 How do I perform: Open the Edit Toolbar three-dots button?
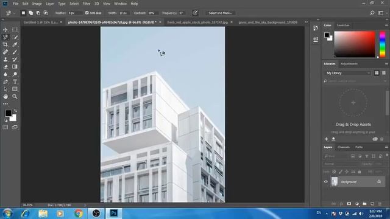click(5, 104)
